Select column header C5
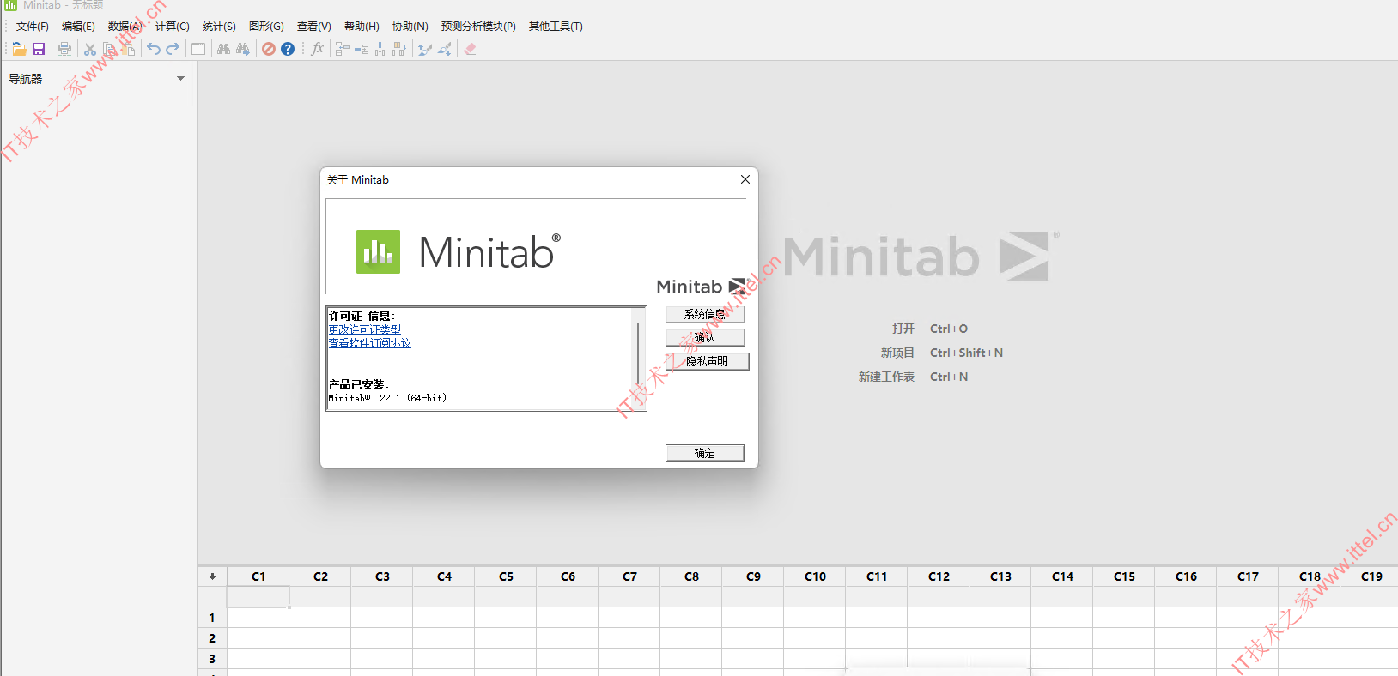Image resolution: width=1398 pixels, height=676 pixels. pos(506,576)
